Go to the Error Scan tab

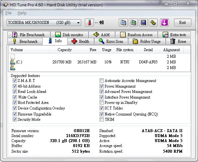click(x=111, y=41)
